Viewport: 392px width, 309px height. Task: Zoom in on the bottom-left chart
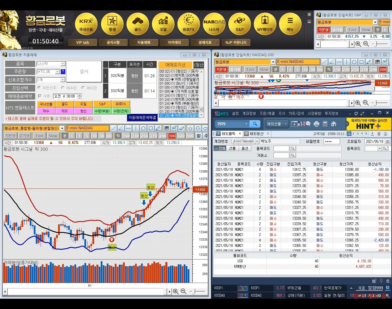176,291
